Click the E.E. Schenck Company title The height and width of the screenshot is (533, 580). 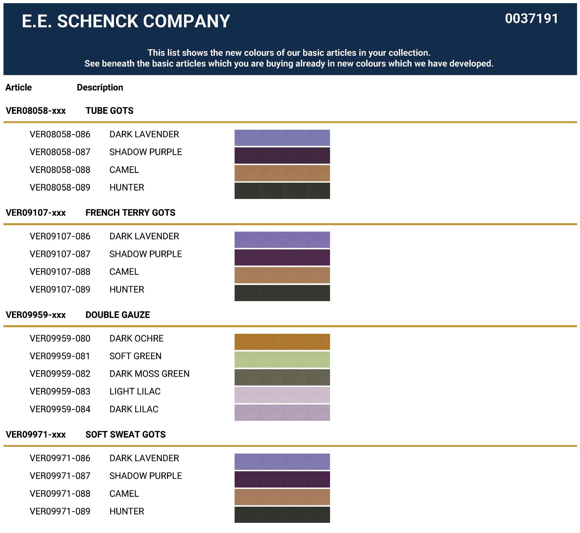126,21
